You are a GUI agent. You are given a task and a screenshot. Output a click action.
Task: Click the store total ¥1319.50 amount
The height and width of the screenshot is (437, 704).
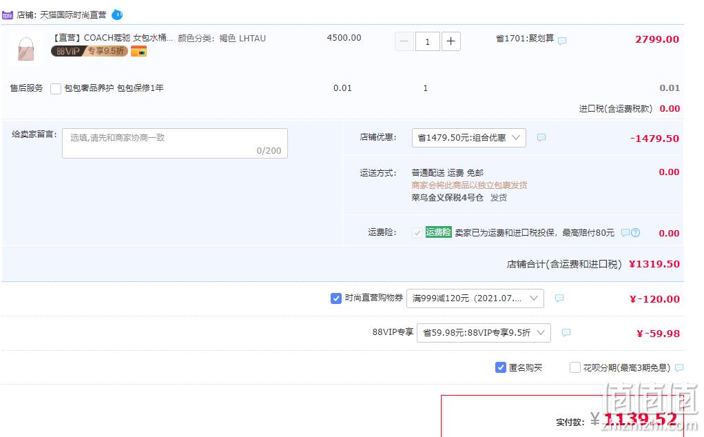(x=654, y=264)
